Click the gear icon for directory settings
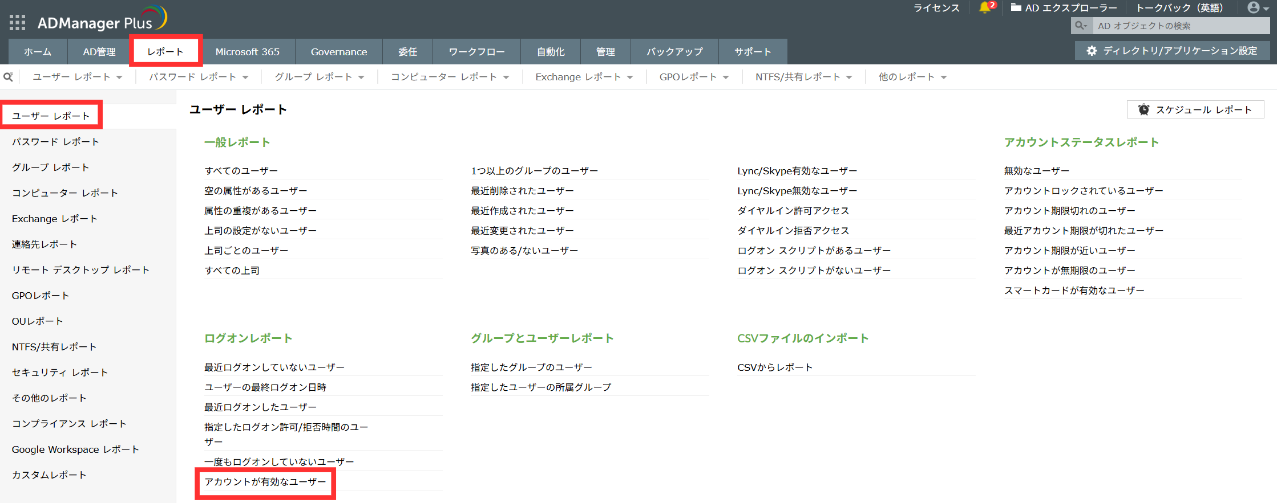 pos(1092,51)
